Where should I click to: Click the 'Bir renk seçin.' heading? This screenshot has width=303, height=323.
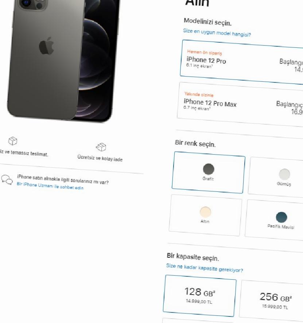click(195, 143)
